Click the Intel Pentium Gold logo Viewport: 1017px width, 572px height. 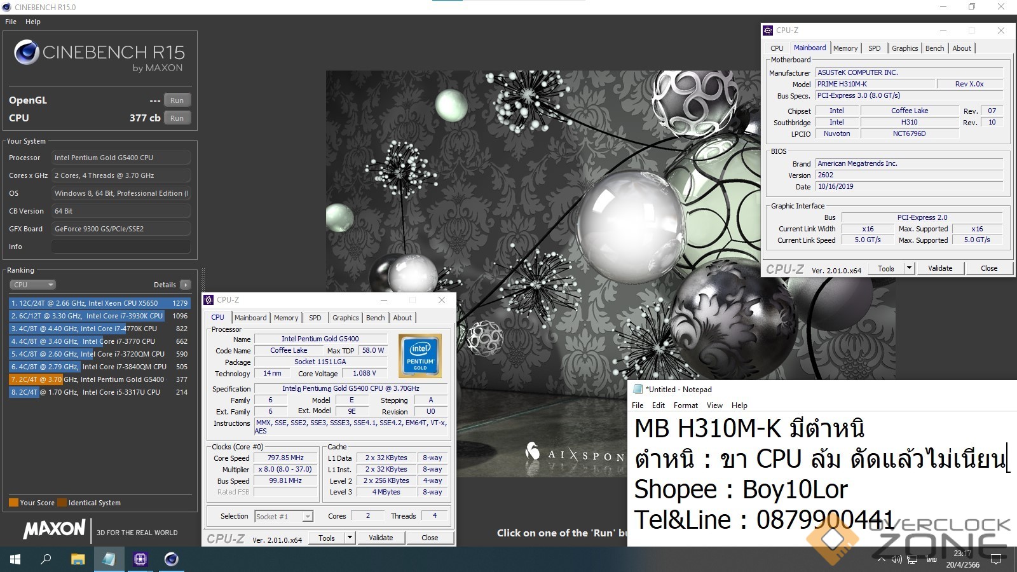(420, 356)
